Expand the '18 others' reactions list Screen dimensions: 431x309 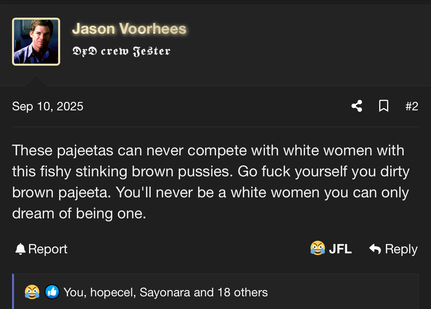pyautogui.click(x=243, y=292)
